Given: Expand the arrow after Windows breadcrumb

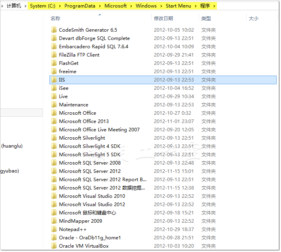Looking at the screenshot, I should pyautogui.click(x=161, y=6).
